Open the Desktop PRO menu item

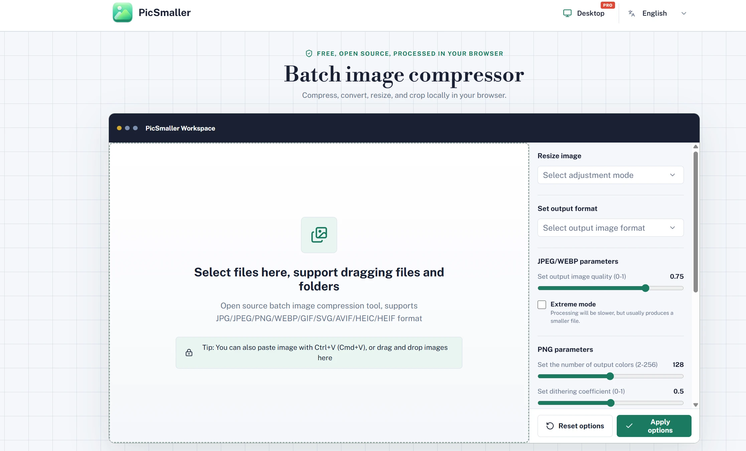(x=588, y=13)
